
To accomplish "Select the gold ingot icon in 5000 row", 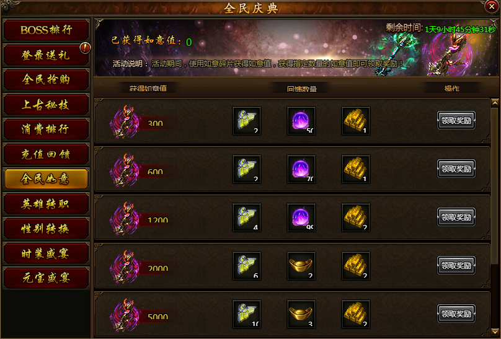I will pyautogui.click(x=301, y=314).
